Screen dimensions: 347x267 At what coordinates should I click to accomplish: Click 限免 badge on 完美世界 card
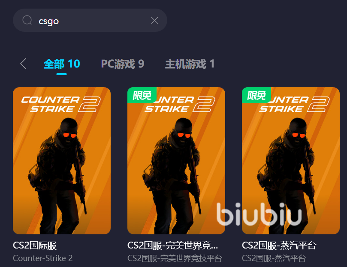[142, 95]
